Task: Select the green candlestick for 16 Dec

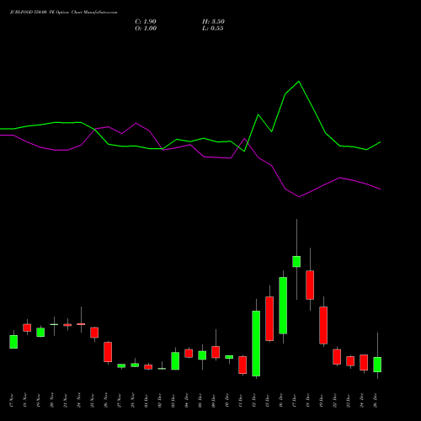Action: point(283,306)
